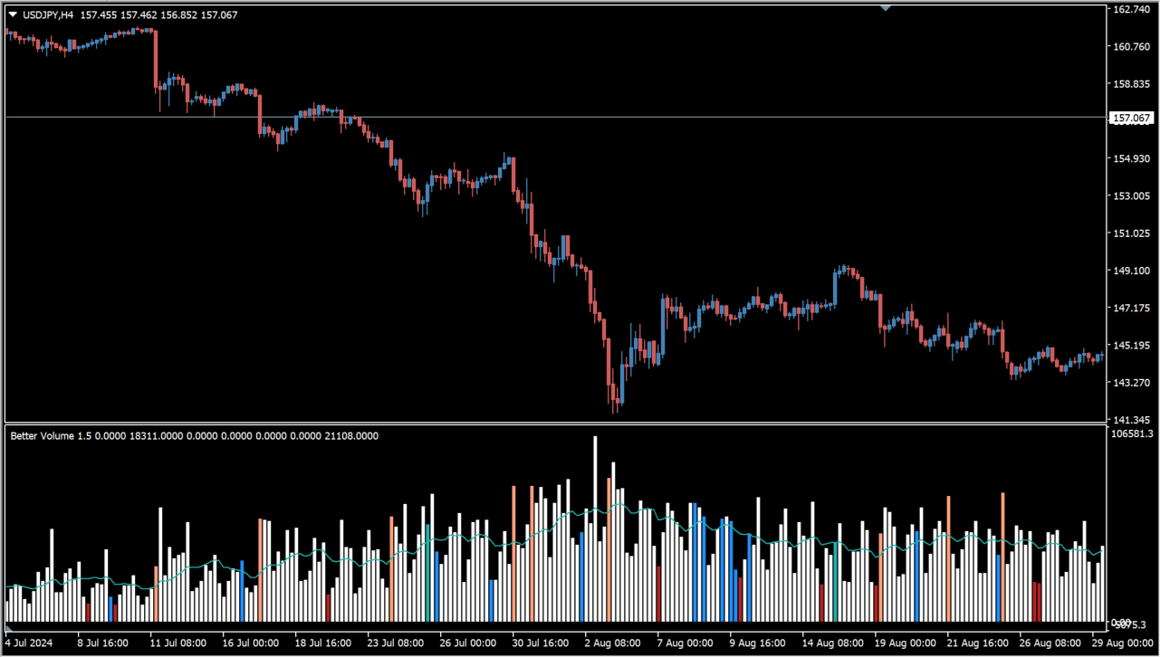1160x657 pixels.
Task: Click the highlighted 157.067 price label
Action: pos(1131,119)
